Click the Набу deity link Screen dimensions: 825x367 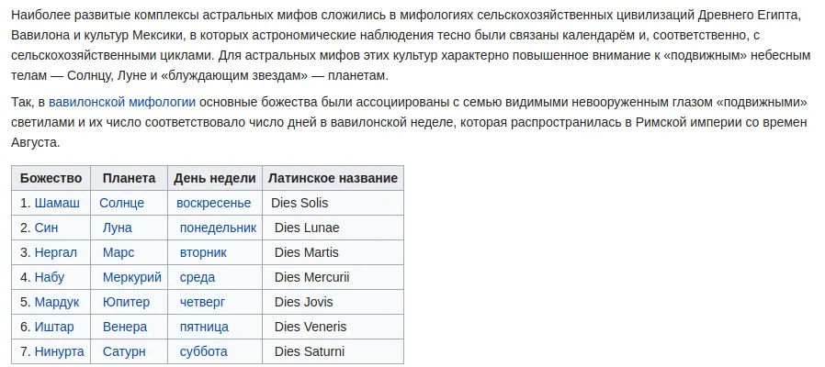click(50, 277)
